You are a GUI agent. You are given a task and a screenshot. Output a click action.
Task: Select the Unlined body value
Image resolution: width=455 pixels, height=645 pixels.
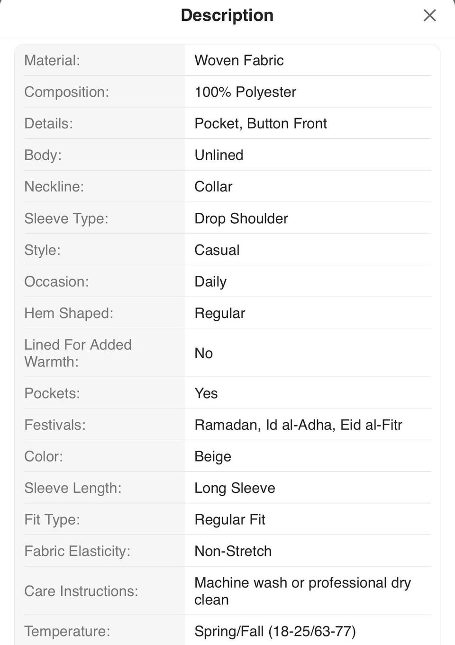218,155
